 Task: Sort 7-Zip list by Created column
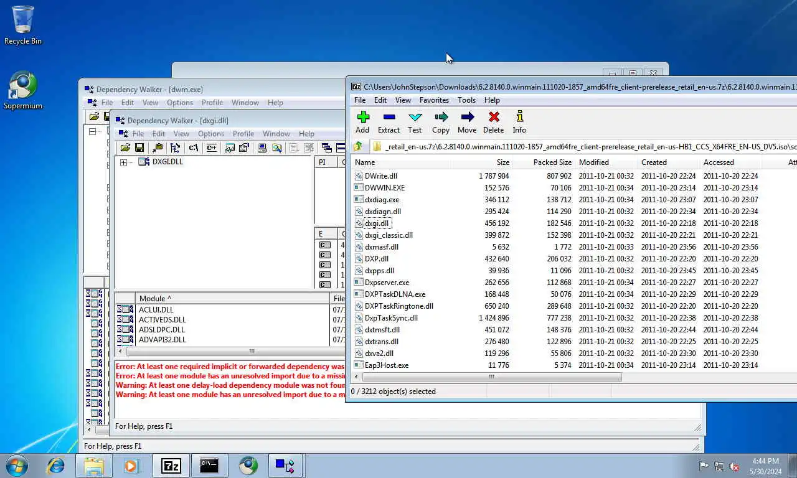click(x=669, y=162)
